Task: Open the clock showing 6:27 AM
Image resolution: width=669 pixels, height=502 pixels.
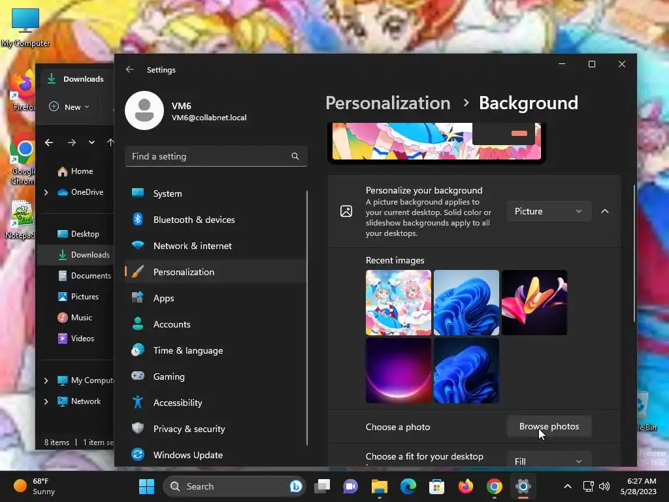Action: click(x=639, y=486)
